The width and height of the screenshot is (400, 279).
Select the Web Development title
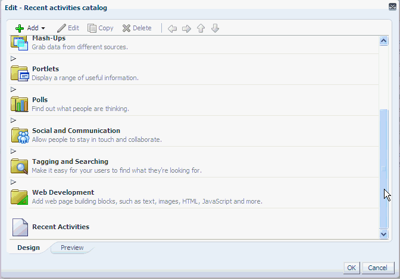click(x=63, y=192)
